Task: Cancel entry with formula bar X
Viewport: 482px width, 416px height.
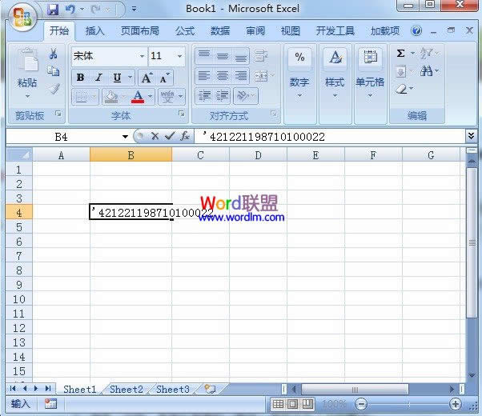Action: (x=155, y=137)
